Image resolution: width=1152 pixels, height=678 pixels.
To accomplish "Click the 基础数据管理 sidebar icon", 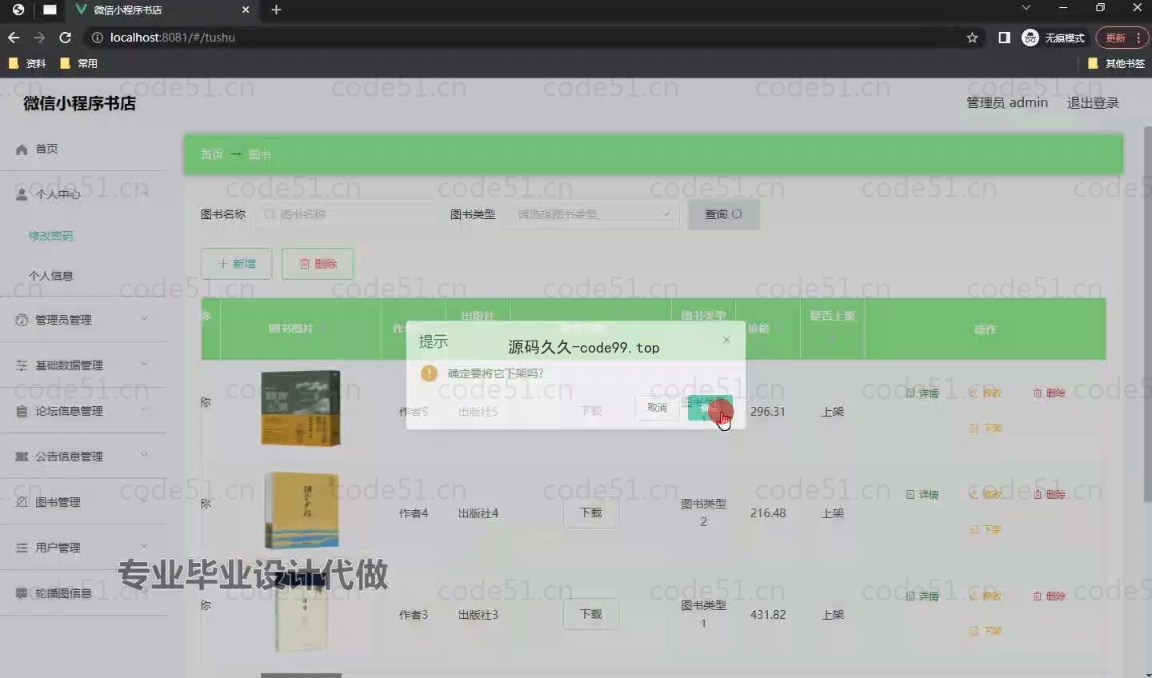I will [x=22, y=365].
